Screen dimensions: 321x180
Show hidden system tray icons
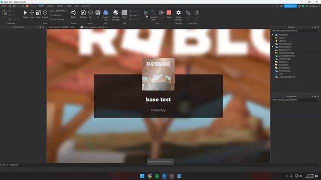coord(286,176)
